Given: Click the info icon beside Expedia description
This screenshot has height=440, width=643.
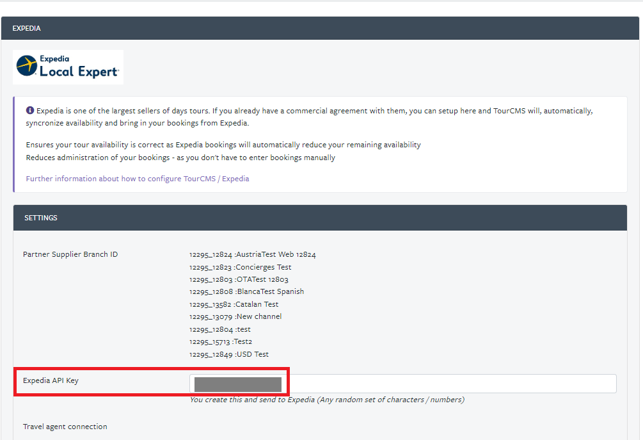Looking at the screenshot, I should (x=30, y=110).
